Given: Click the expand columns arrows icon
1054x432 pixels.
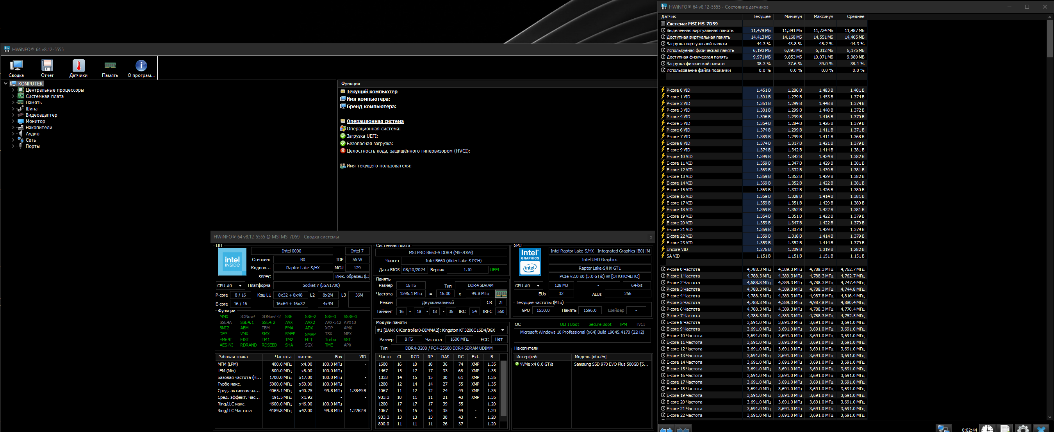Looking at the screenshot, I should [x=666, y=429].
